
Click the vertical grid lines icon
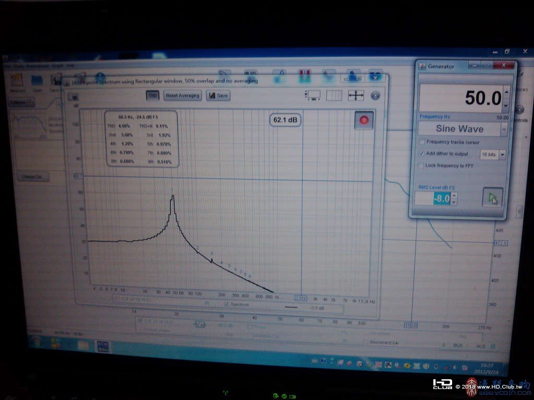(x=334, y=96)
